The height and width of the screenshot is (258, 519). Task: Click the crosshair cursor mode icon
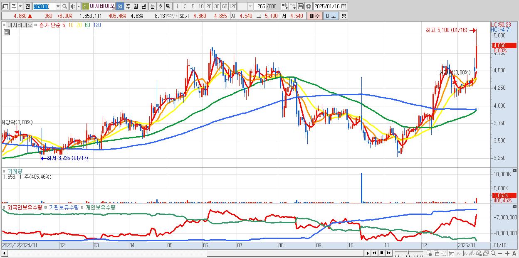pyautogui.click(x=451, y=253)
